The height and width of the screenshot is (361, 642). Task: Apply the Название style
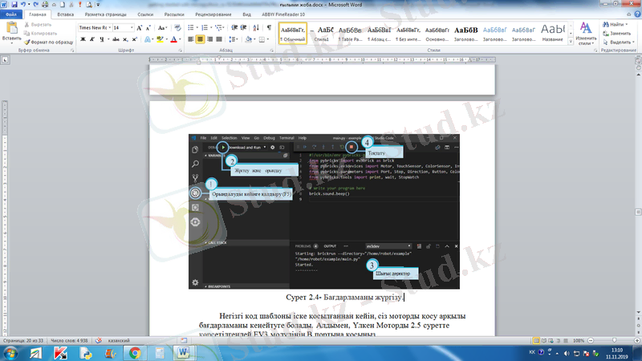(x=553, y=33)
